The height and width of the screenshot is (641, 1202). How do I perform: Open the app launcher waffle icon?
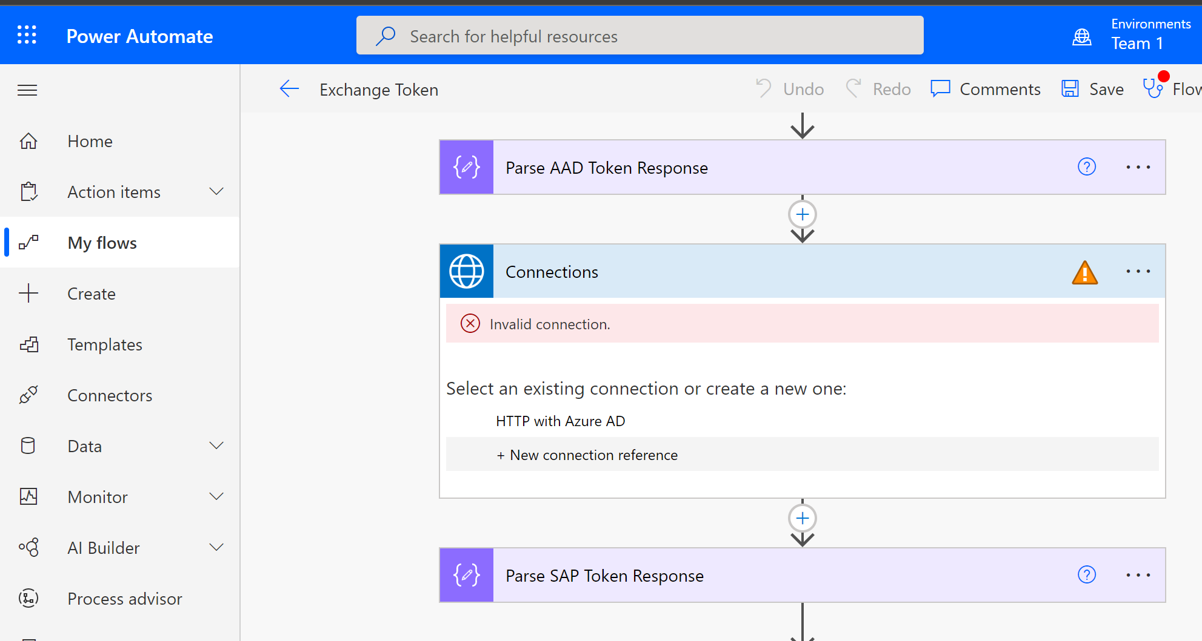point(27,35)
